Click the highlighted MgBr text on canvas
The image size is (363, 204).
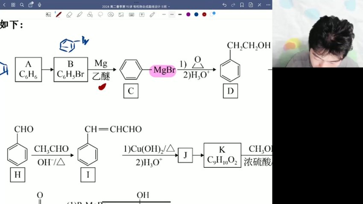[x=163, y=70]
